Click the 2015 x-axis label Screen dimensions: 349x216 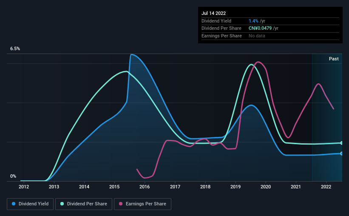click(114, 187)
